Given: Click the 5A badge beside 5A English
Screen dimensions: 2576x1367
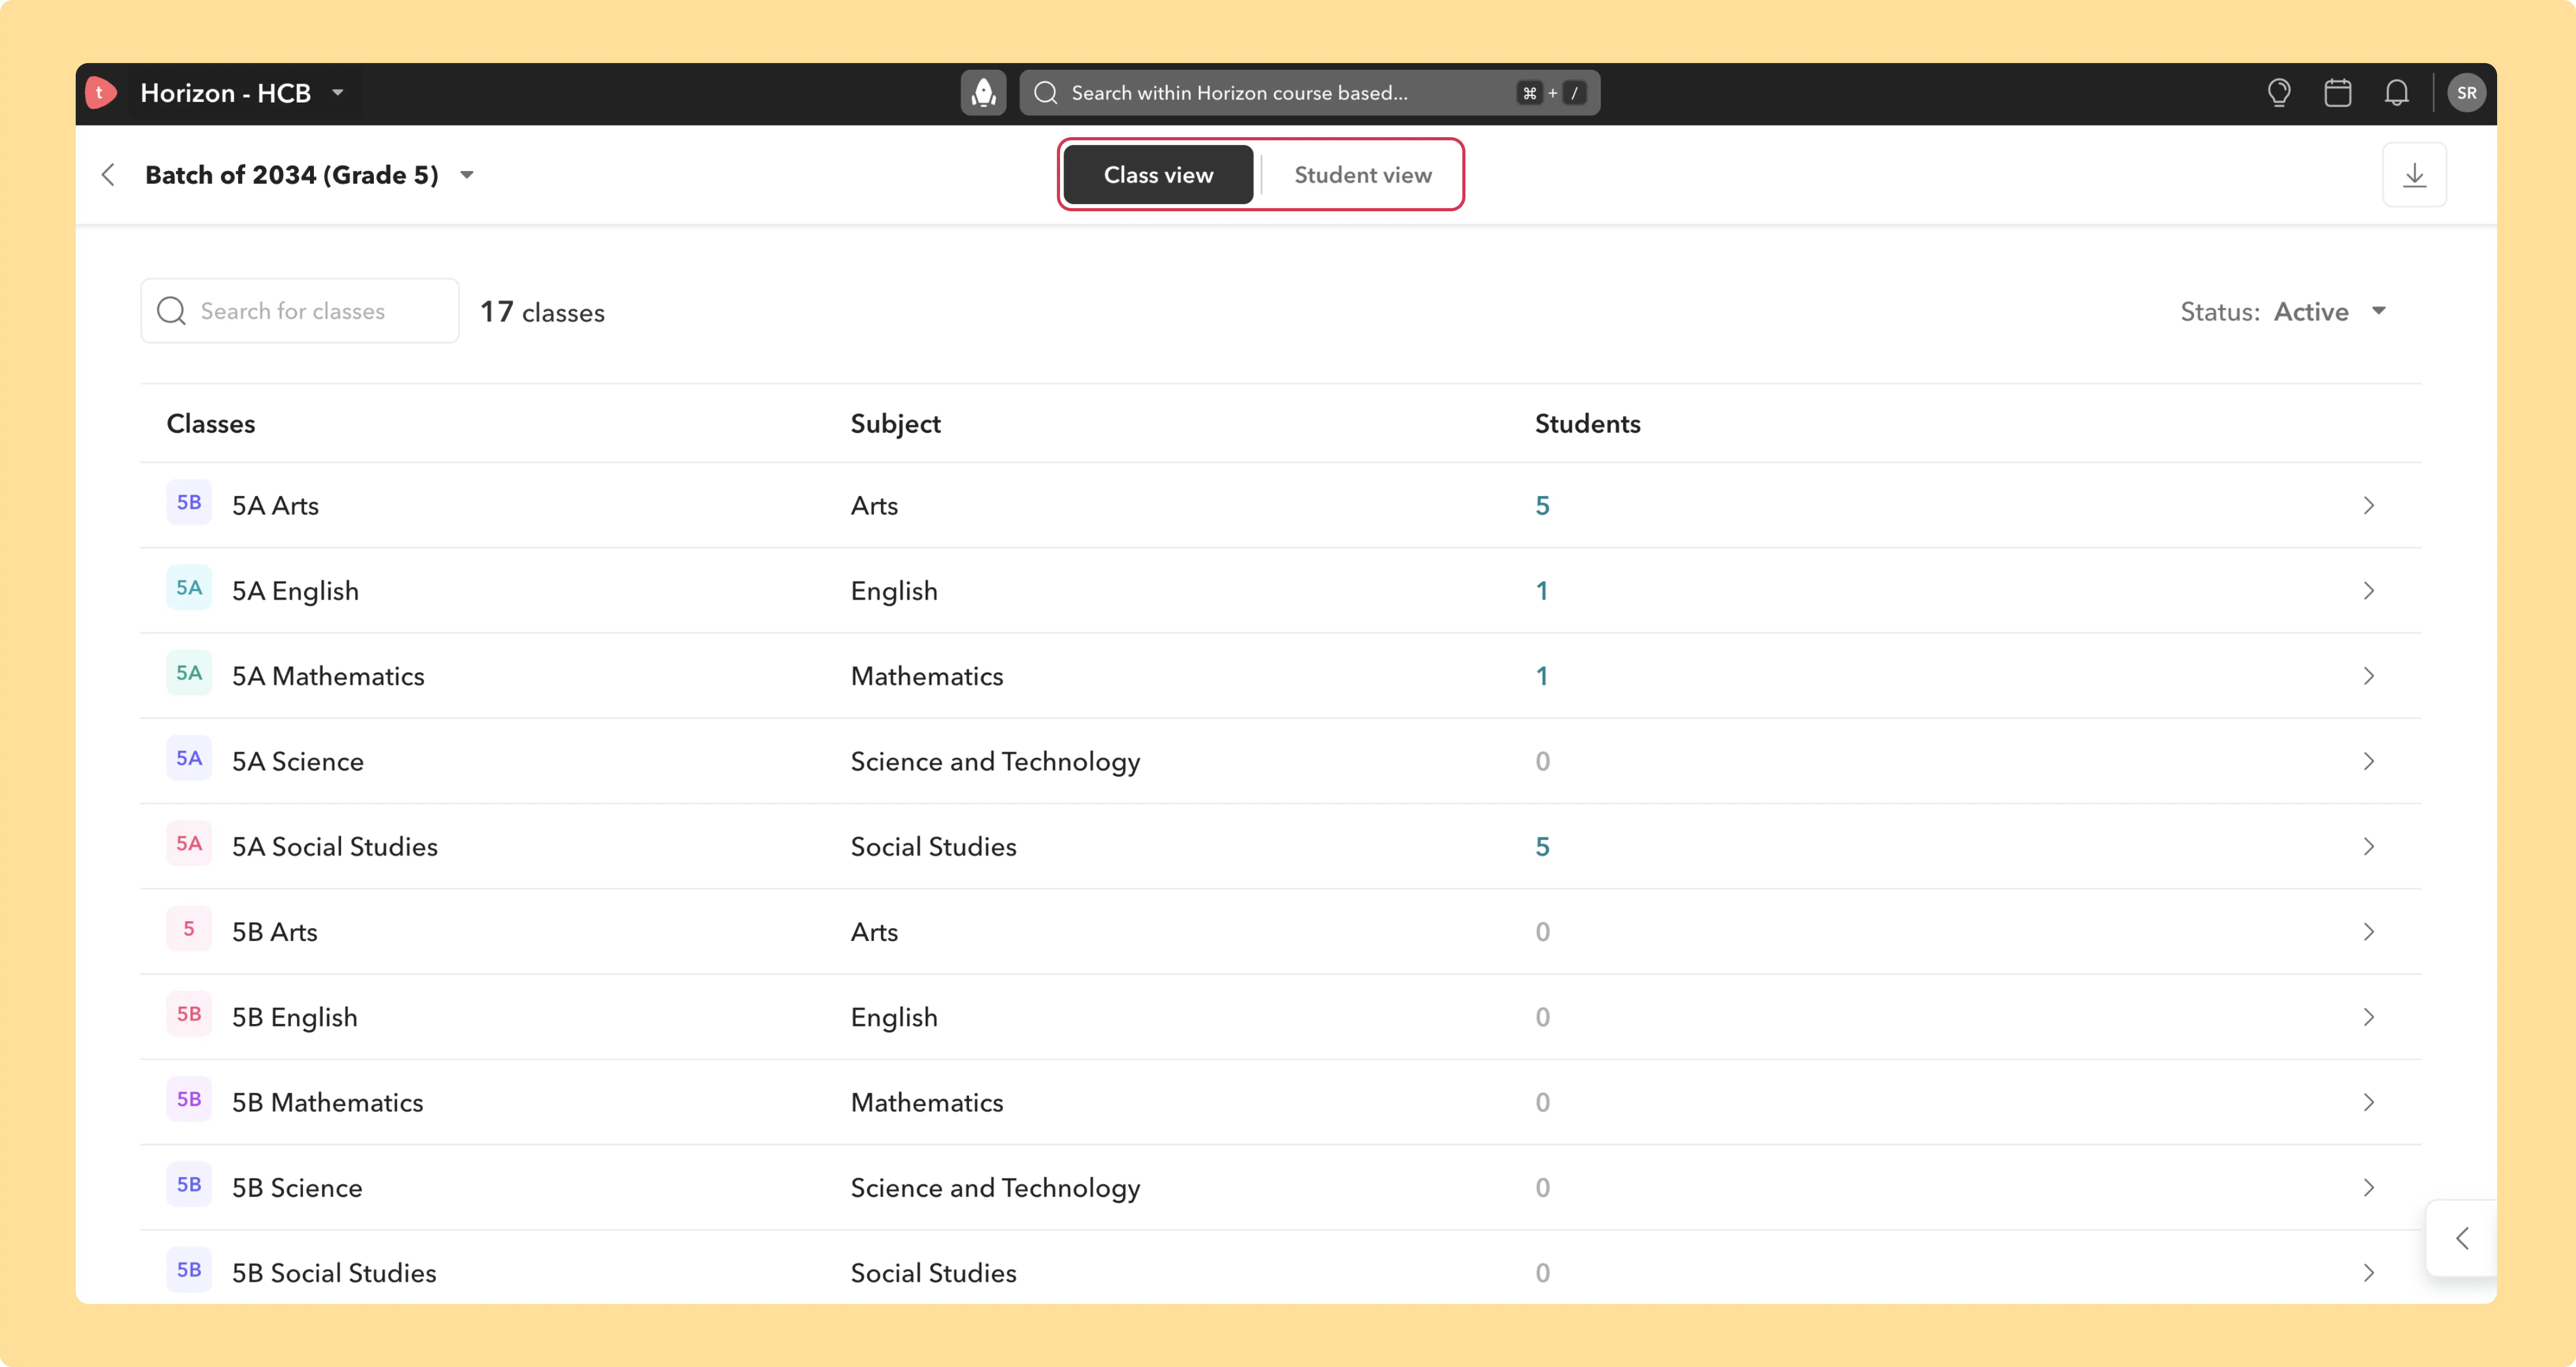Looking at the screenshot, I should point(189,588).
